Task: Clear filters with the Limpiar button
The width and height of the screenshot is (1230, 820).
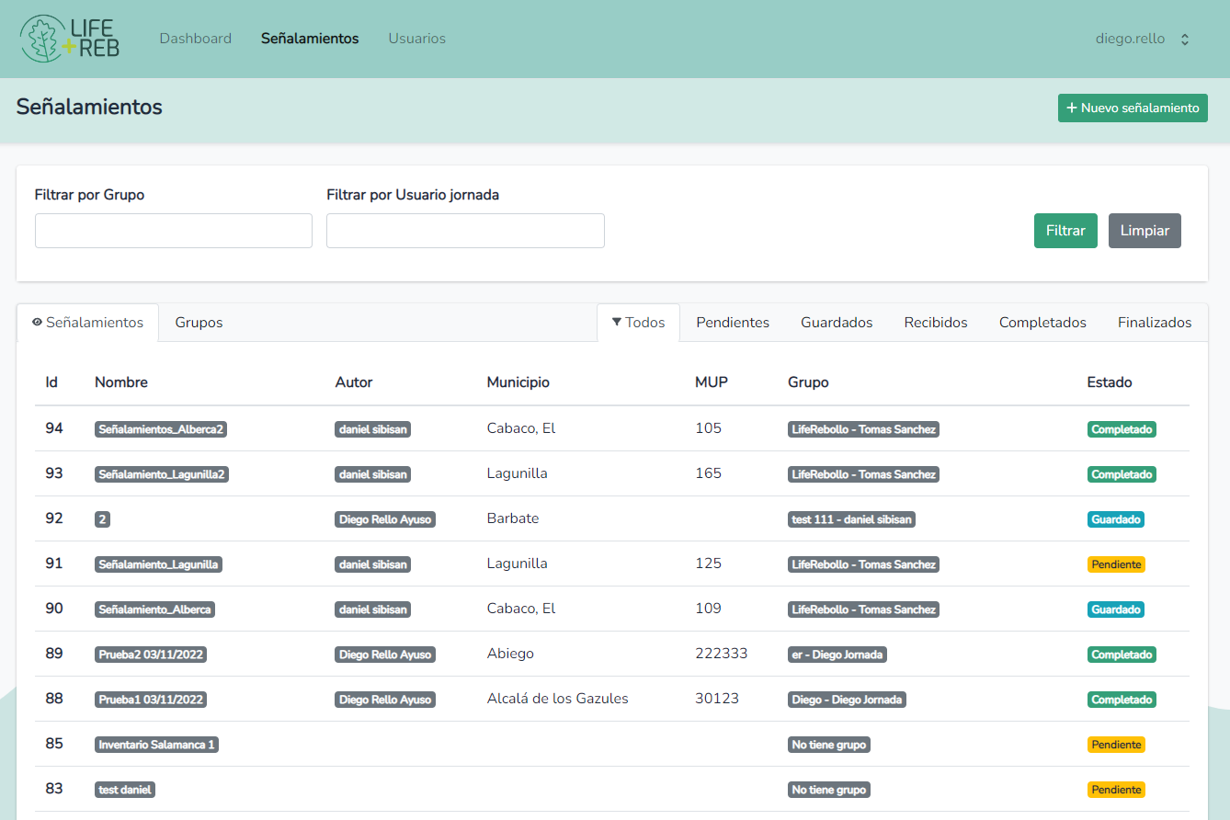Action: point(1145,231)
